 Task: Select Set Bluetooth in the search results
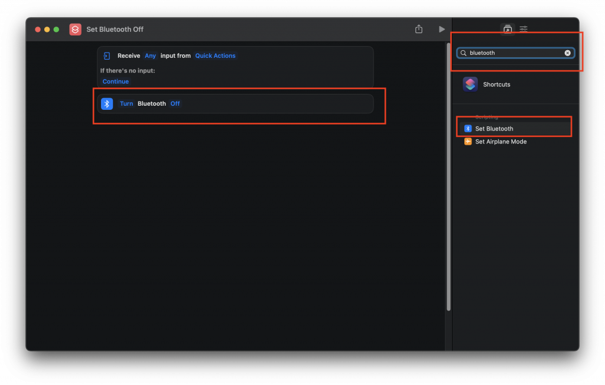(494, 129)
